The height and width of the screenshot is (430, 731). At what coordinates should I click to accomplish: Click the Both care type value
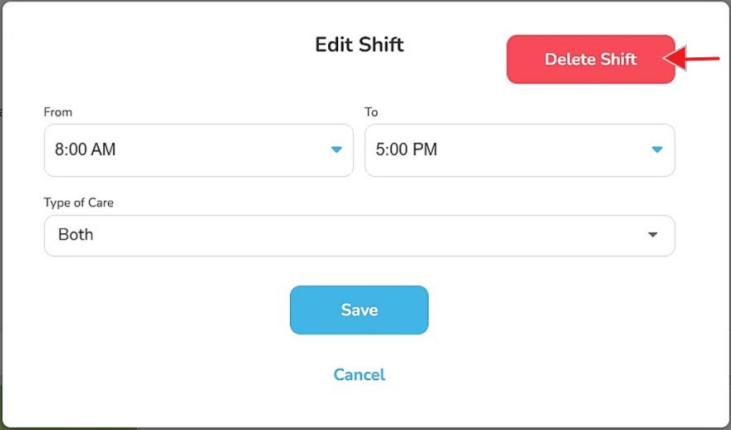pyautogui.click(x=76, y=235)
